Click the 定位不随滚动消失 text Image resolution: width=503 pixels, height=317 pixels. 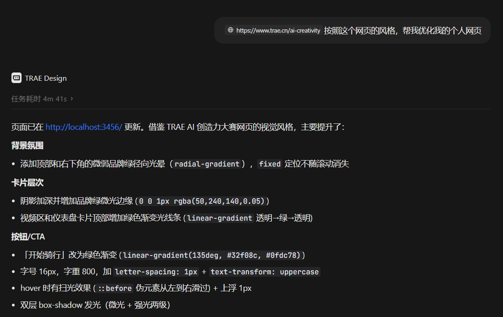pyautogui.click(x=317, y=164)
